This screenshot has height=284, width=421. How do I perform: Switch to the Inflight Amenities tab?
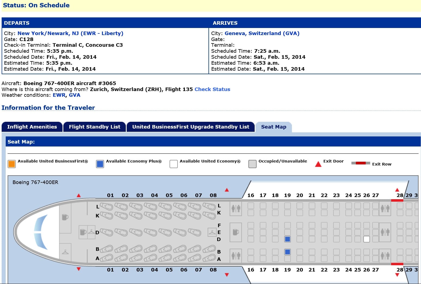coord(32,127)
